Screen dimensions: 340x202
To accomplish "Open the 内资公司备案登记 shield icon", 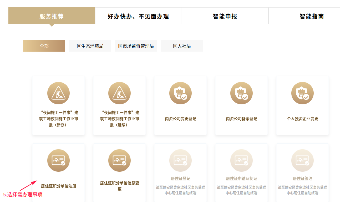I will coord(241,93).
